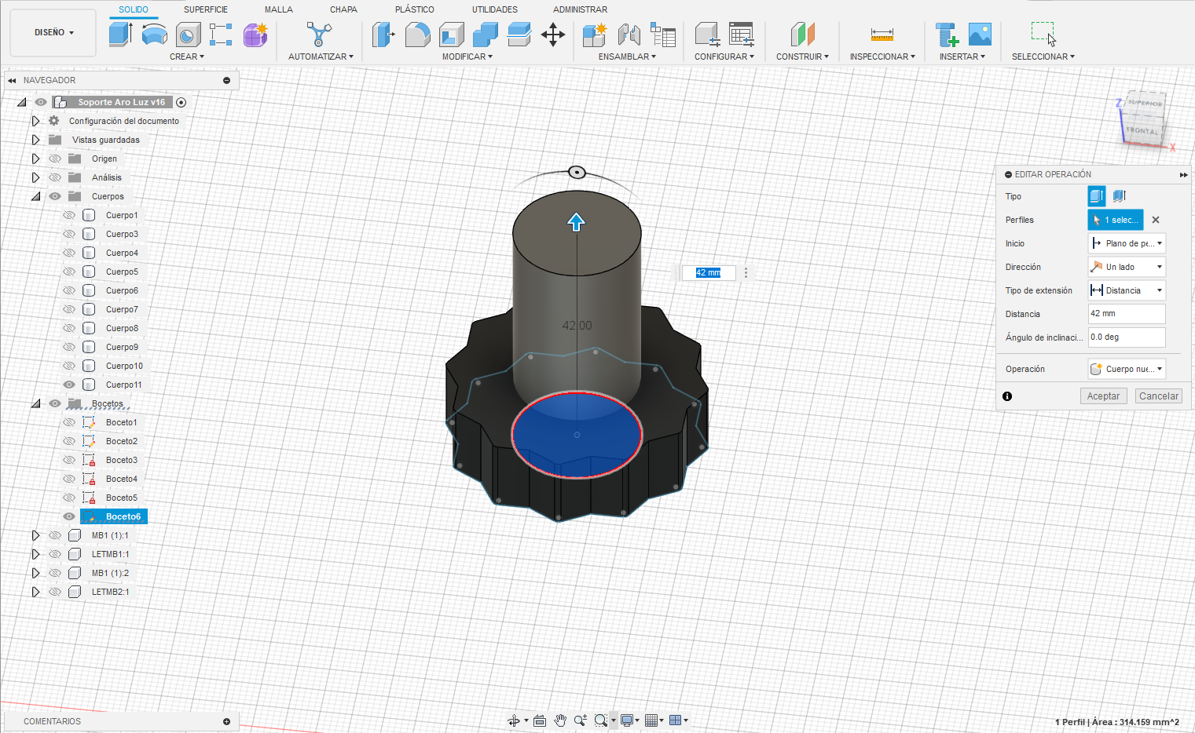This screenshot has height=733, width=1195.
Task: Toggle visibility of the Origen folder
Action: click(55, 159)
